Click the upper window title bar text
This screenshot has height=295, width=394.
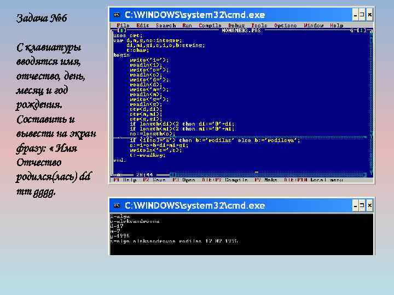coord(195,15)
